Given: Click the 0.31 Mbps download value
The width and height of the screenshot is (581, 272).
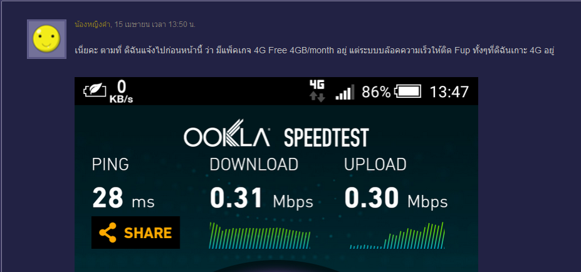Looking at the screenshot, I should point(261,198).
